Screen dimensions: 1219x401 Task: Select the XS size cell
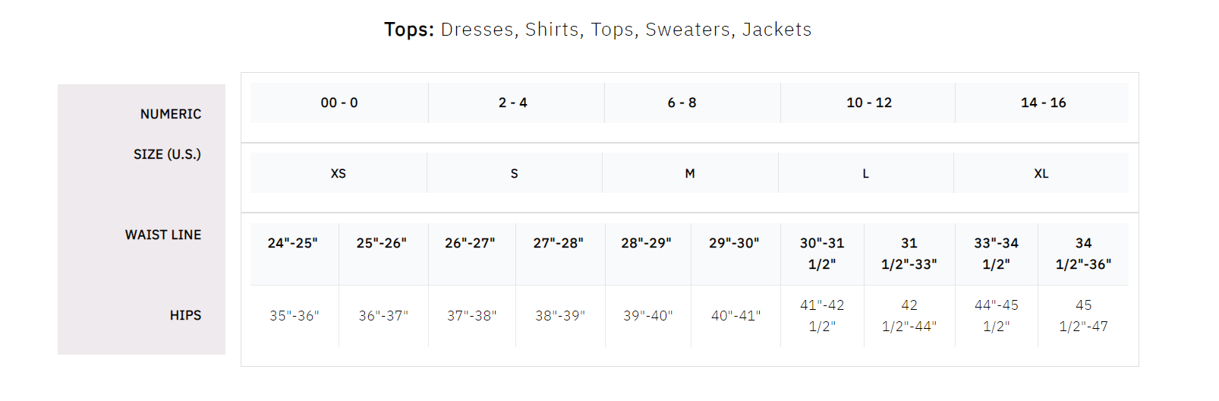[x=339, y=173]
